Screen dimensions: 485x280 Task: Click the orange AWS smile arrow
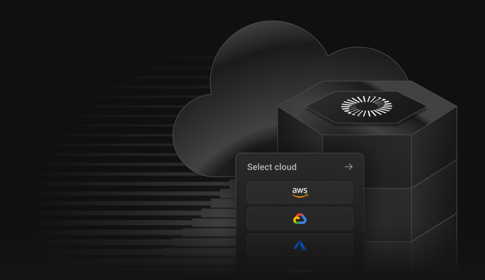[300, 196]
